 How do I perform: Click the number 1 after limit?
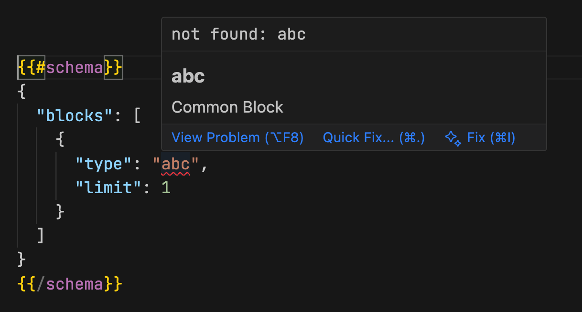(x=166, y=187)
